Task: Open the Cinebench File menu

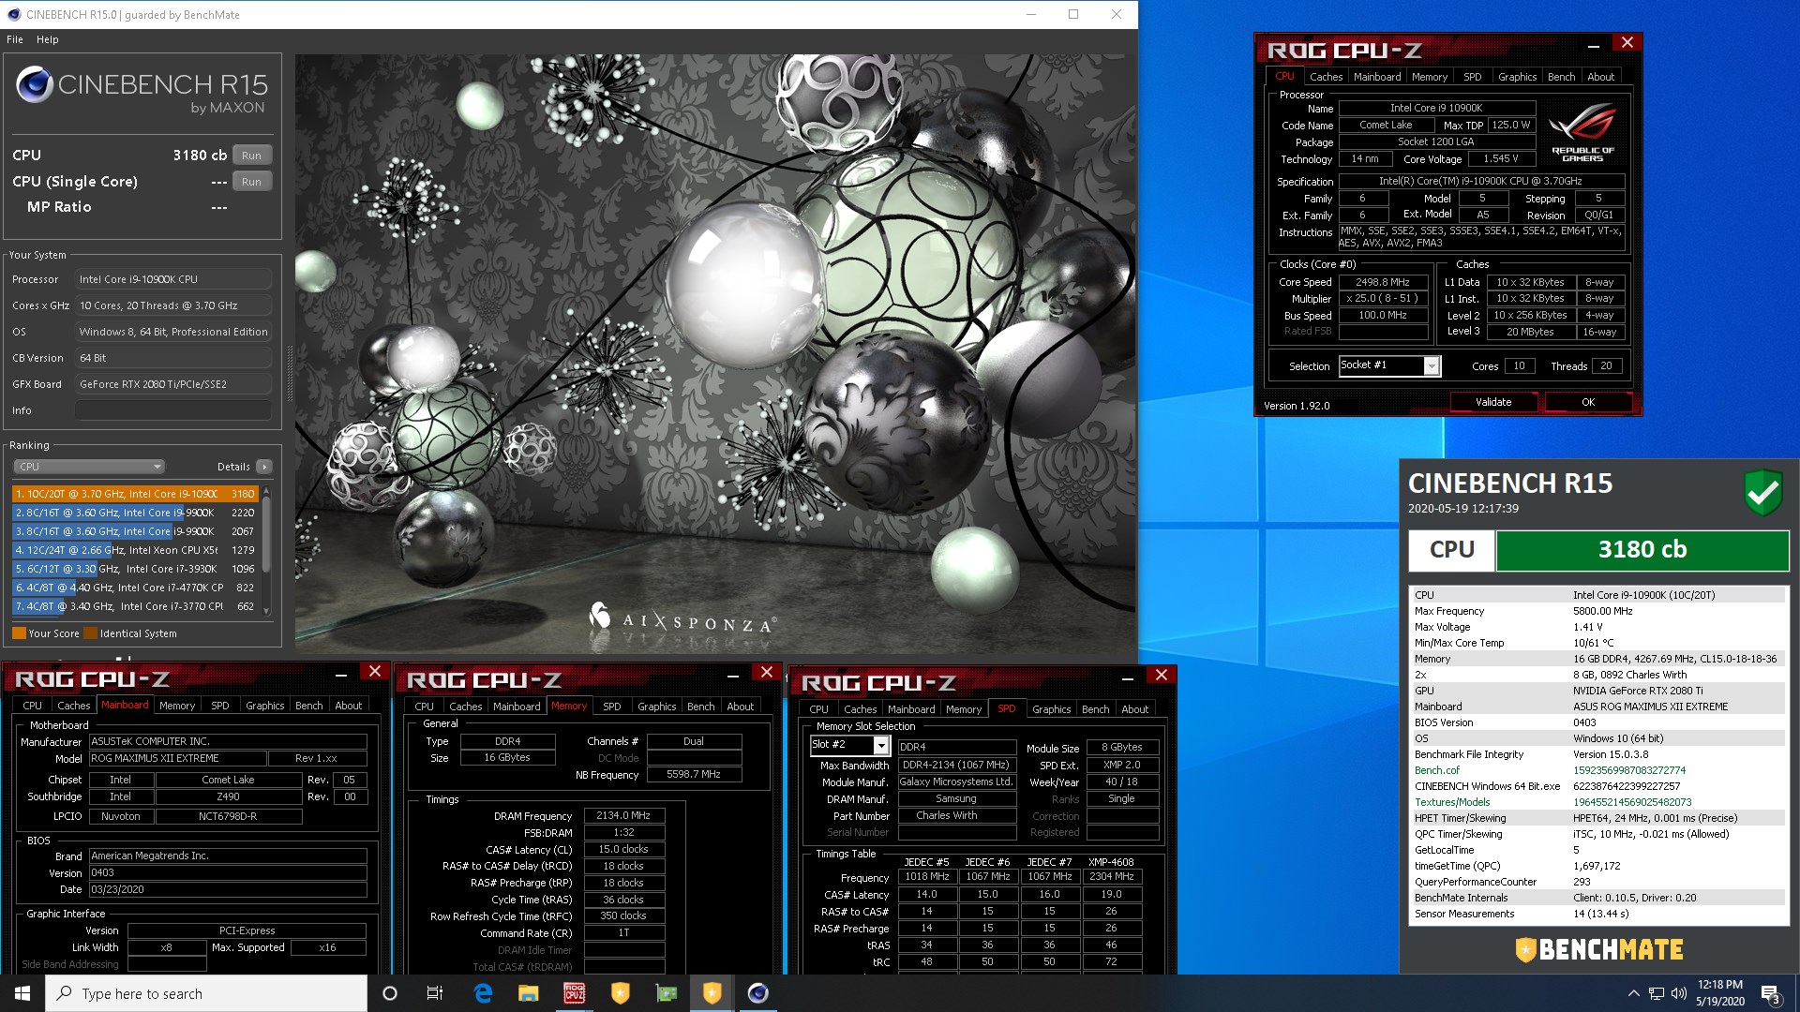Action: click(x=15, y=39)
